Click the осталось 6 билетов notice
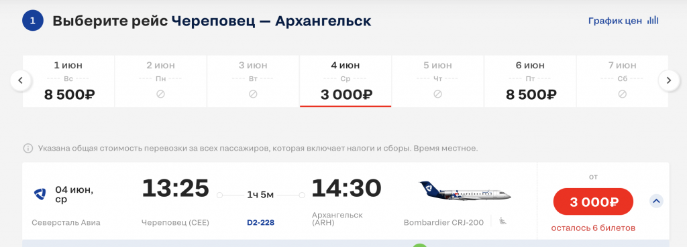This screenshot has height=247, width=687. tap(593, 228)
